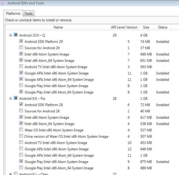Switch to the Tools tab
179x175 pixels.
pos(28,14)
